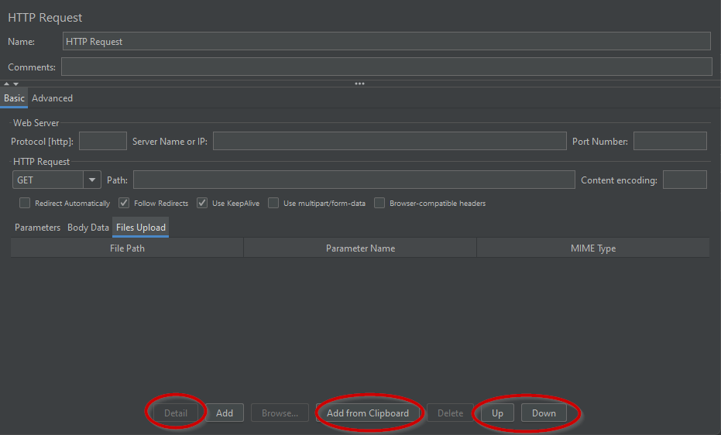This screenshot has height=435, width=721.
Task: Disable Use KeepAlive checkbox
Action: [x=202, y=203]
